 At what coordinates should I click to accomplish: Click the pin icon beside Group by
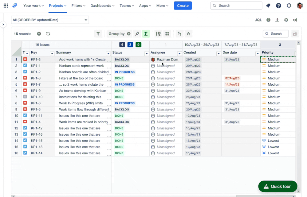tap(137, 34)
